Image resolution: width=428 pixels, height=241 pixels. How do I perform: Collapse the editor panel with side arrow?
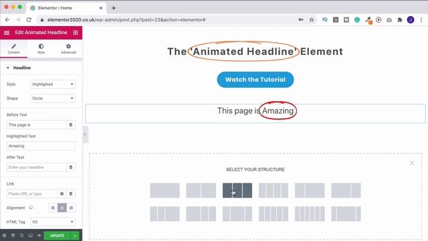[x=85, y=135]
